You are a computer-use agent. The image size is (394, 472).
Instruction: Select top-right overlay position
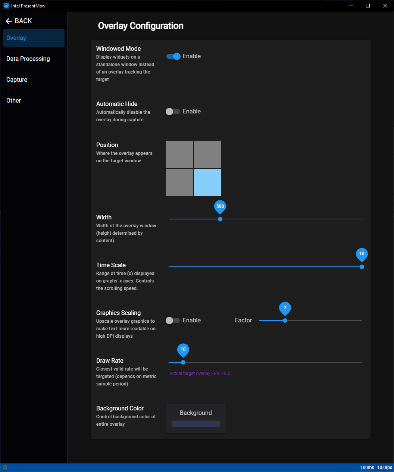click(x=207, y=154)
